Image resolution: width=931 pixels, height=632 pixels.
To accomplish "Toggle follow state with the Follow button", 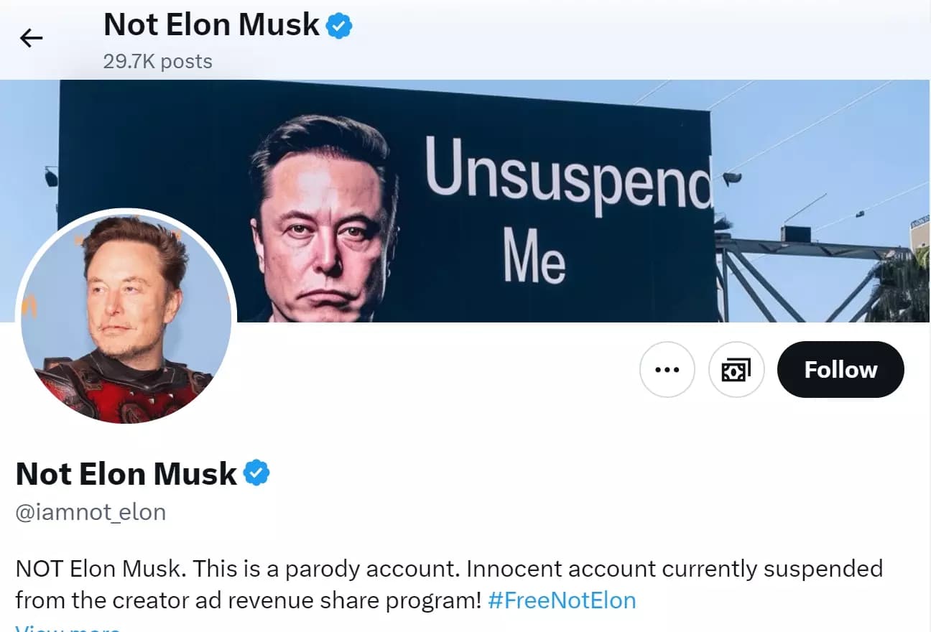I will (x=840, y=369).
